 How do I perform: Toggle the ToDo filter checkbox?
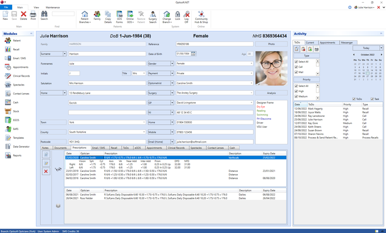coord(354,99)
